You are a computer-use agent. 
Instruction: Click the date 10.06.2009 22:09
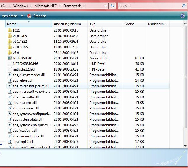point(66,47)
